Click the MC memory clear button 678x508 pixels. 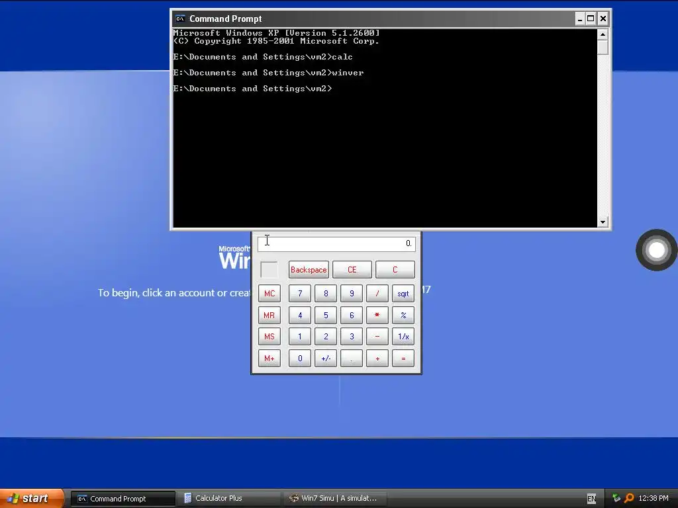[x=269, y=293]
